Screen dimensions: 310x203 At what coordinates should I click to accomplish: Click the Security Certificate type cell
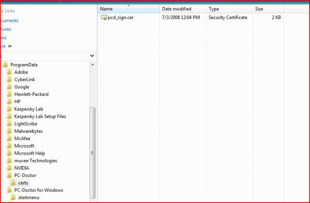[x=228, y=17]
